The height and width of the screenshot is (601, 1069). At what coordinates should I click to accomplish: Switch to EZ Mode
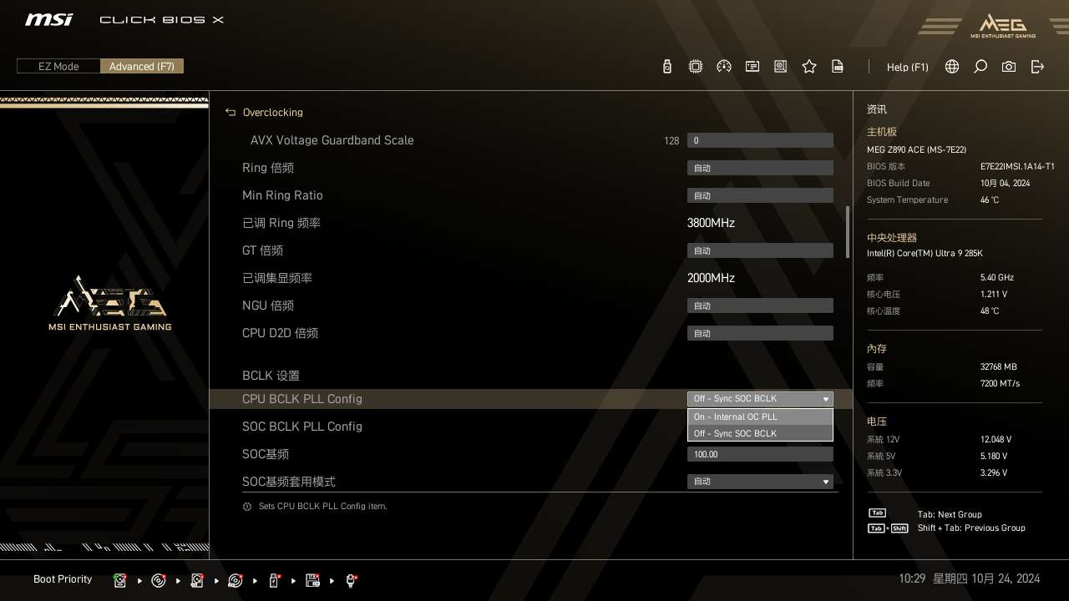(x=58, y=67)
